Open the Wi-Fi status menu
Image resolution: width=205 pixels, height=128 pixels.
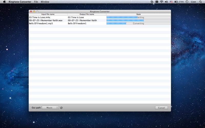click(162, 2)
